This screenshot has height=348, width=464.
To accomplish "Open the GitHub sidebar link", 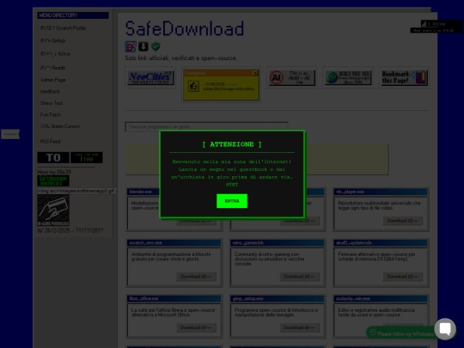I will (52, 40).
